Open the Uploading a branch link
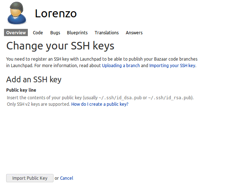Viewport: 244px width, 192px height. click(121, 66)
